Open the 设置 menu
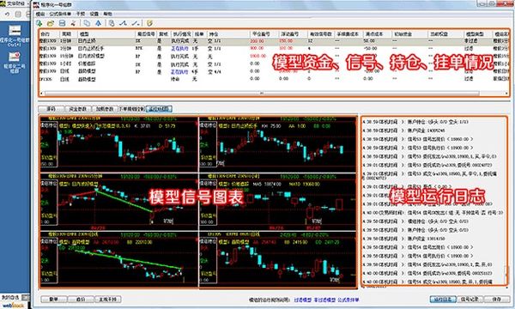This screenshot has height=309, width=515. click(x=94, y=14)
